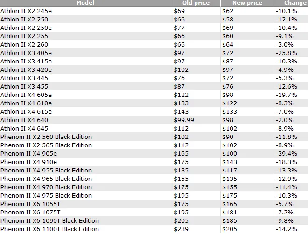Select the Athlon II X4 605e model cell
This screenshot has width=308, height=234.
tap(26, 95)
